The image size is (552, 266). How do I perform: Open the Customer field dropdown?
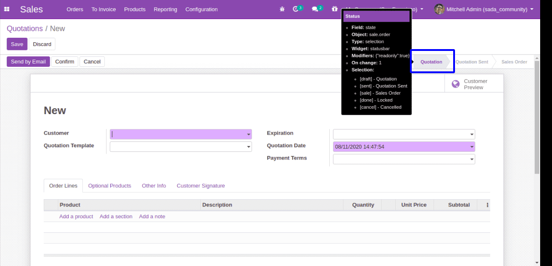(249, 135)
